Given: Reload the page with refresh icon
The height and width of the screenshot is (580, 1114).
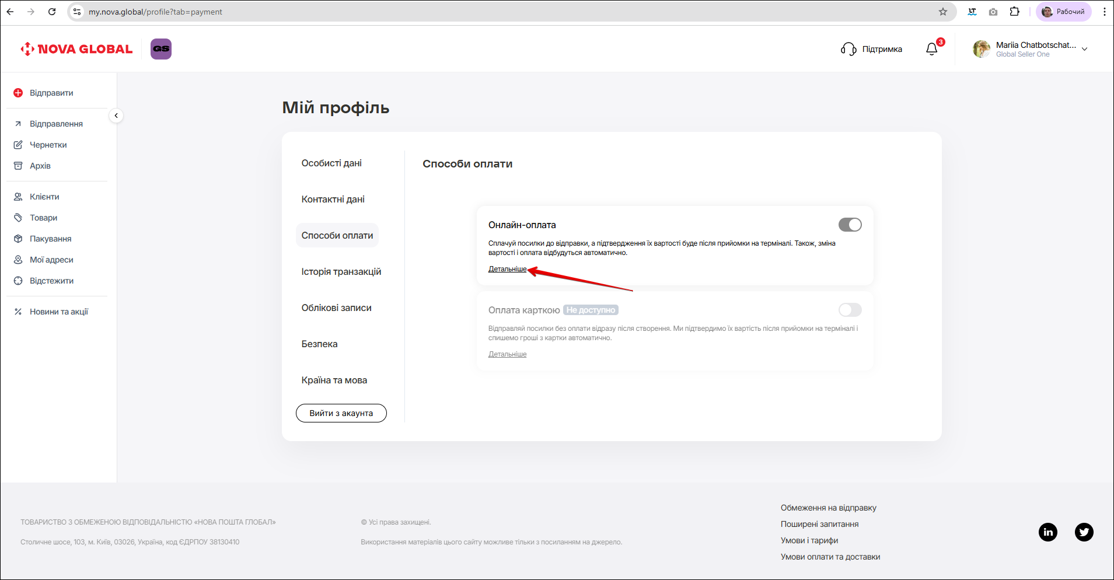Looking at the screenshot, I should pyautogui.click(x=52, y=12).
